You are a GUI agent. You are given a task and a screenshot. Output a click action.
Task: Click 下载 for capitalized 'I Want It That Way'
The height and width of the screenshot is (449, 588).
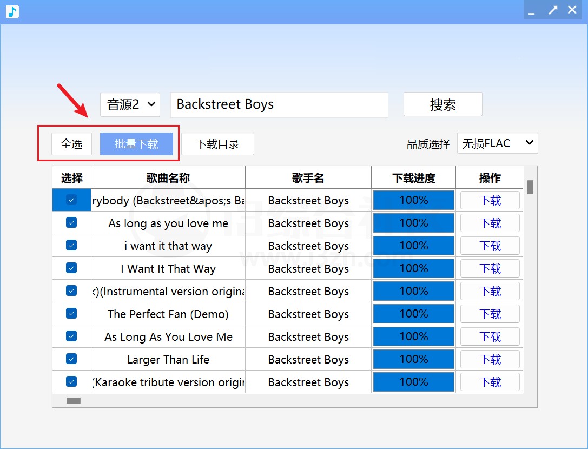490,268
